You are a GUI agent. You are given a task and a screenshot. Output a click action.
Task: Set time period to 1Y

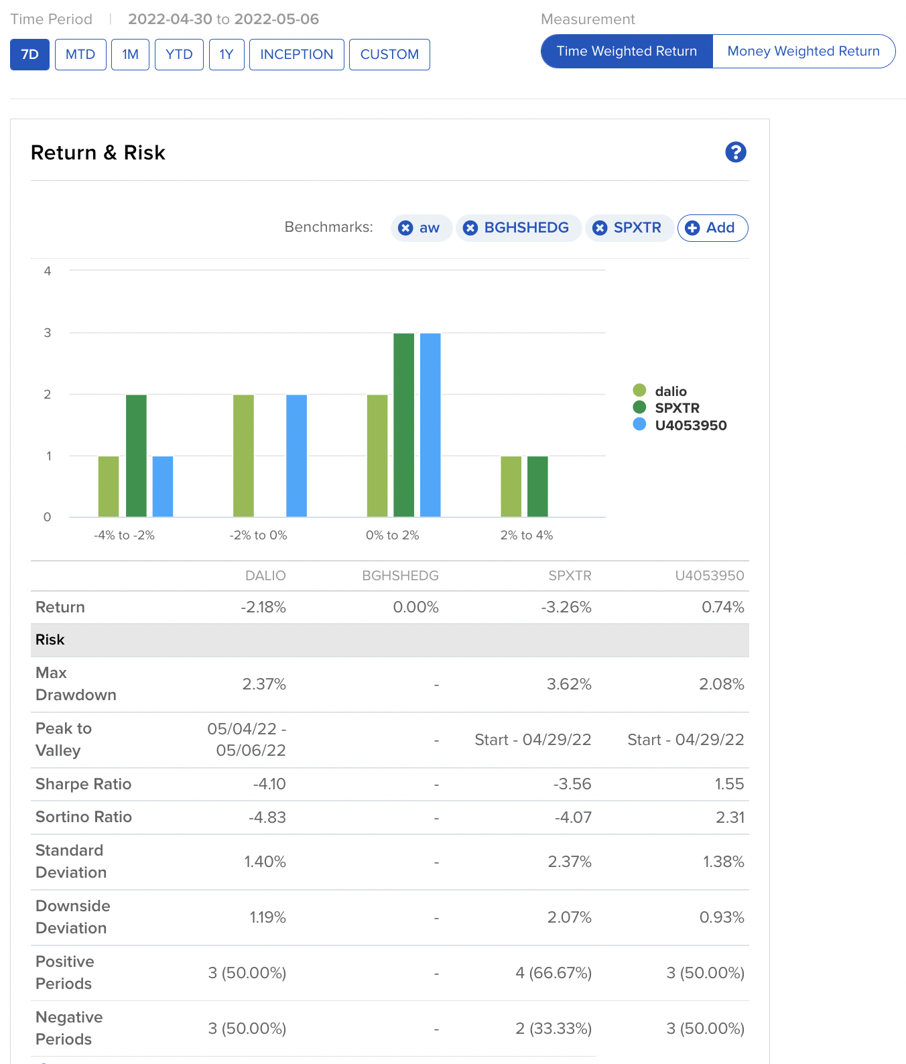pyautogui.click(x=226, y=54)
